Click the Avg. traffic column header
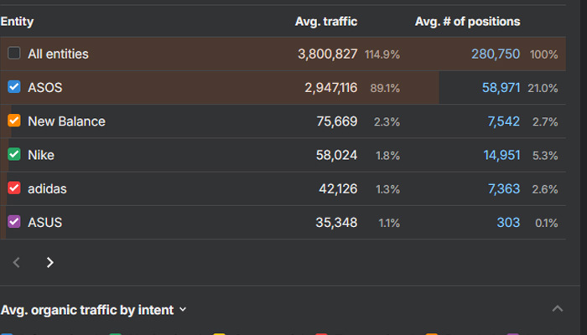Screen dimensions: 587x335 326,22
